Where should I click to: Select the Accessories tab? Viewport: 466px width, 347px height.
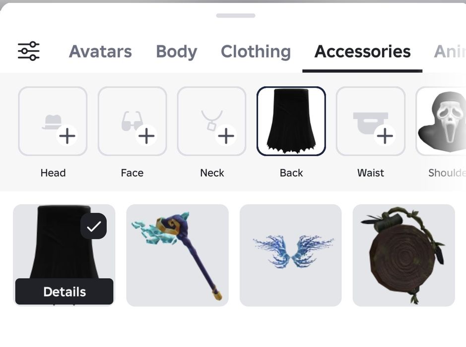pyautogui.click(x=363, y=52)
